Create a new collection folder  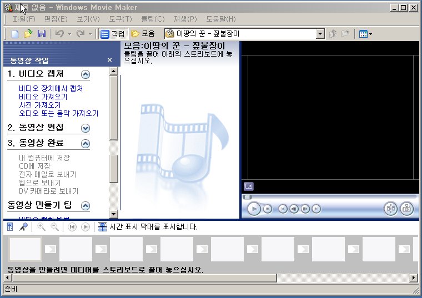point(345,34)
